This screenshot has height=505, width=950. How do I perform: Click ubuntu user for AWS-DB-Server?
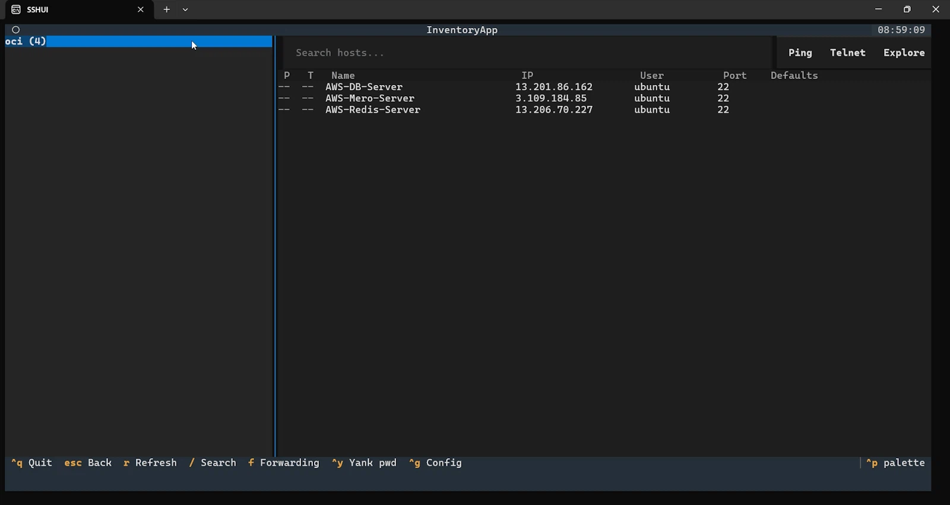coord(652,87)
